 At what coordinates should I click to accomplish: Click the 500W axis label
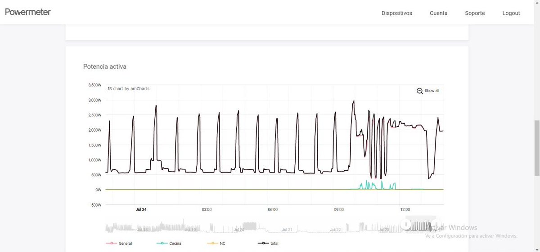tap(96, 175)
